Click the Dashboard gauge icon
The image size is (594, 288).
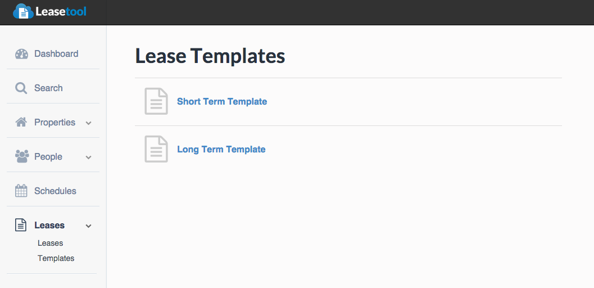pyautogui.click(x=21, y=54)
